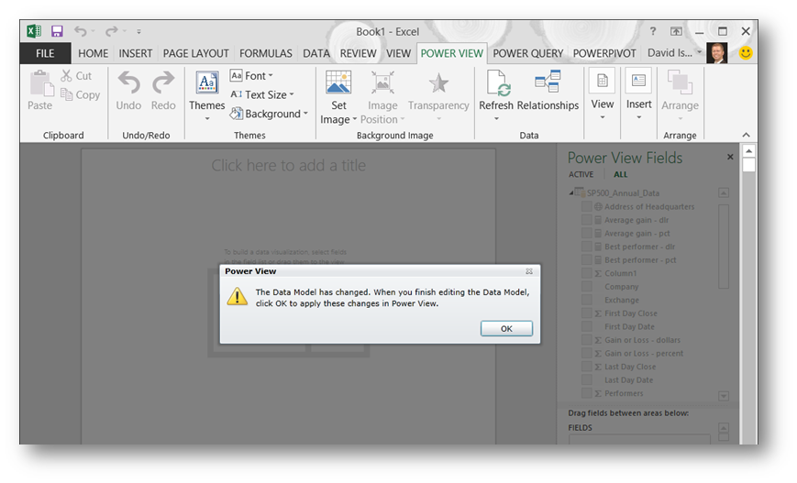Viewport: 797px width, 483px height.
Task: Click the large Redo ribbon button
Action: pyautogui.click(x=163, y=91)
